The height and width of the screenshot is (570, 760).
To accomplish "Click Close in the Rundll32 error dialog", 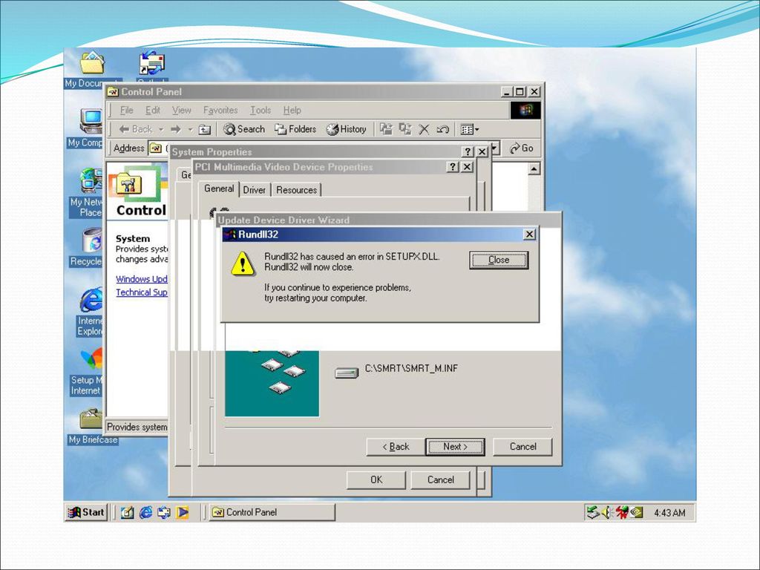I will coord(499,260).
